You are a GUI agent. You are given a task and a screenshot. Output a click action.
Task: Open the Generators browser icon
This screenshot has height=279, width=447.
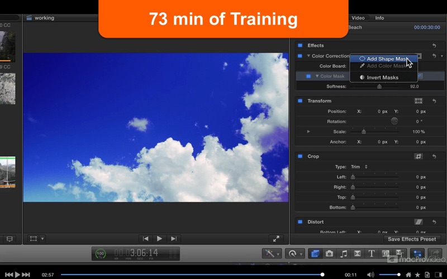386,253
